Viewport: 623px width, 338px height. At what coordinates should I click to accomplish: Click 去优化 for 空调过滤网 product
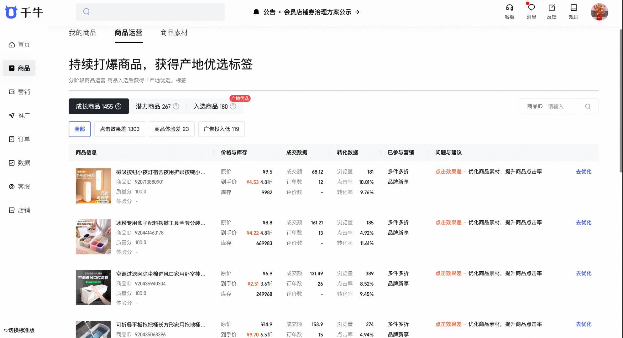pos(584,273)
